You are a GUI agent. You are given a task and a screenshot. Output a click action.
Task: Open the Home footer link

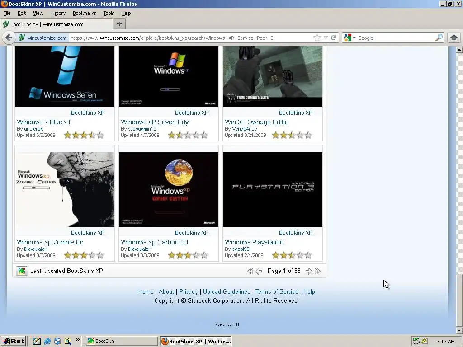pos(146,291)
